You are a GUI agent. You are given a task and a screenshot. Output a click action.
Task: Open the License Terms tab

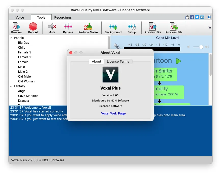pyautogui.click(x=118, y=61)
